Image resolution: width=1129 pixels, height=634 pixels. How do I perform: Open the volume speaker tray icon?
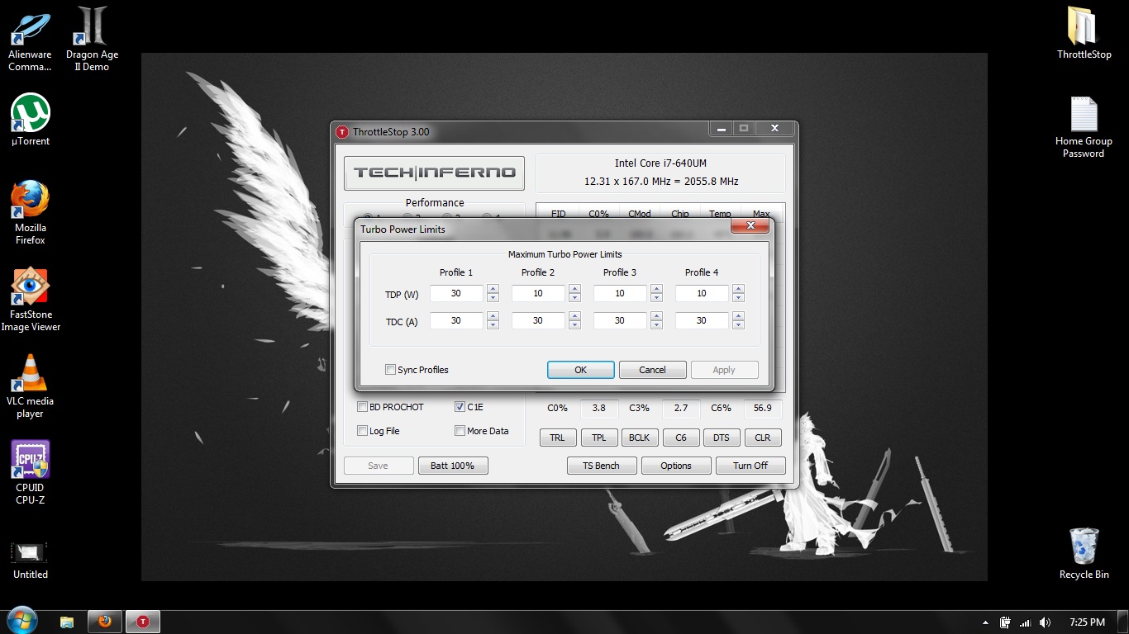[1046, 622]
